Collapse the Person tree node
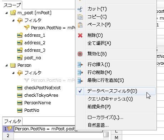 tap(6, 65)
